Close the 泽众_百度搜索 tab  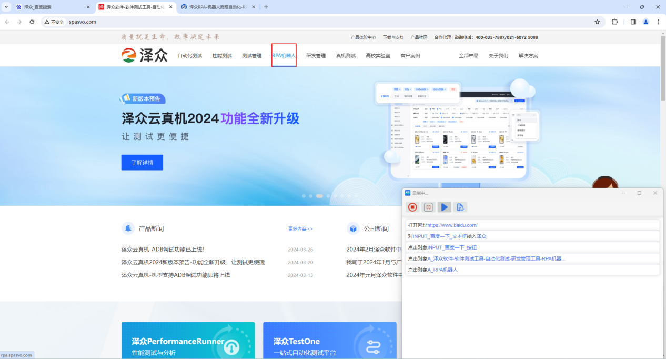click(x=88, y=7)
